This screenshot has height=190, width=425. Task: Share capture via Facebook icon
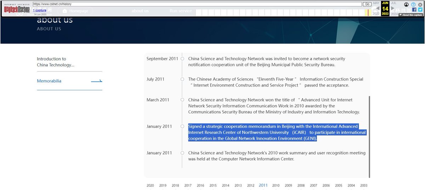(x=414, y=10)
